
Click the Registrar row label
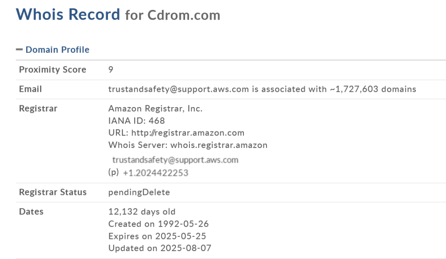(x=38, y=108)
